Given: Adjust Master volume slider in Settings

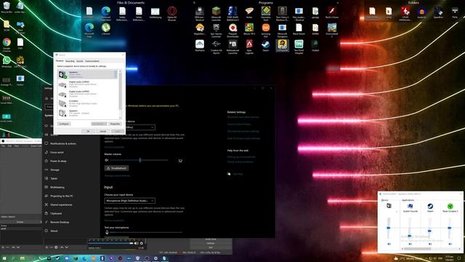Looking at the screenshot, I should click(x=139, y=160).
